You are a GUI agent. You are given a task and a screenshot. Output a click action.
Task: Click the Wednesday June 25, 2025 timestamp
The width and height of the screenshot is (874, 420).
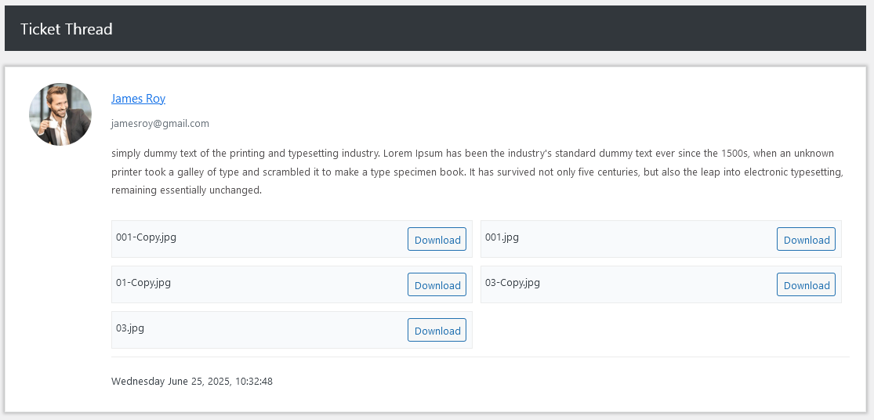point(192,382)
